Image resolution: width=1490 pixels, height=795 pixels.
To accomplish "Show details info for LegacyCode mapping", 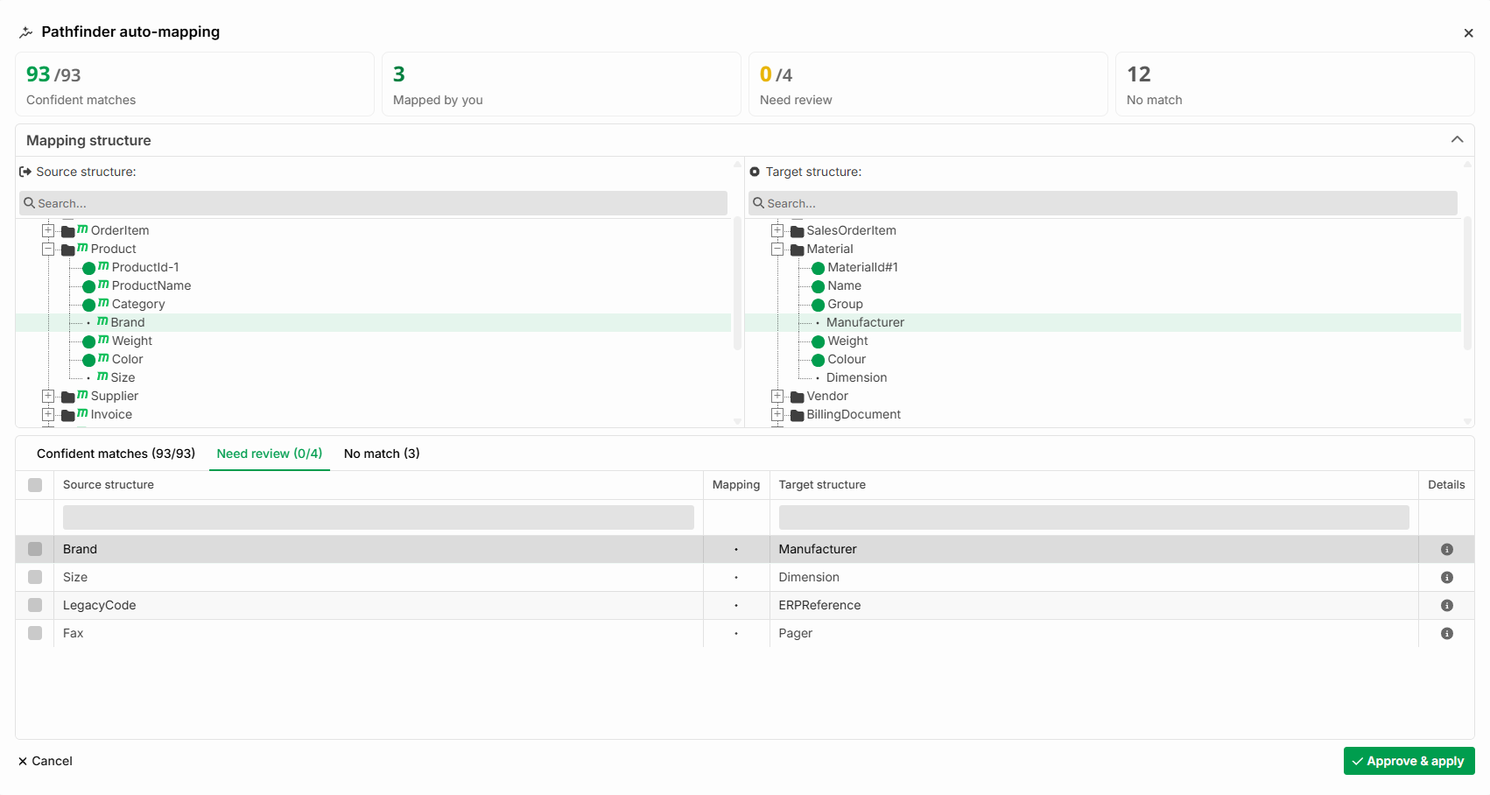I will pyautogui.click(x=1446, y=605).
